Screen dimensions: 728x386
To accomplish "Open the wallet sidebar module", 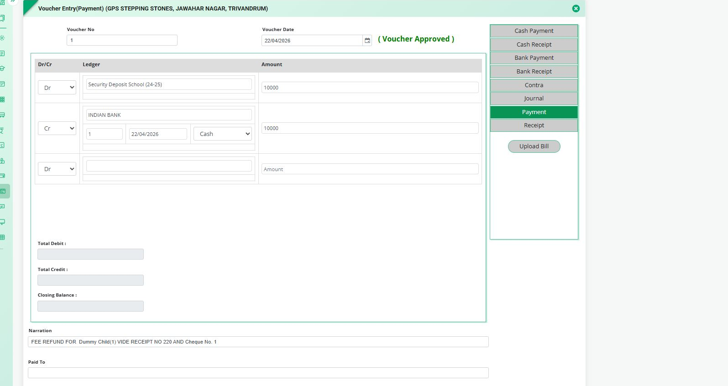I will 2,176.
